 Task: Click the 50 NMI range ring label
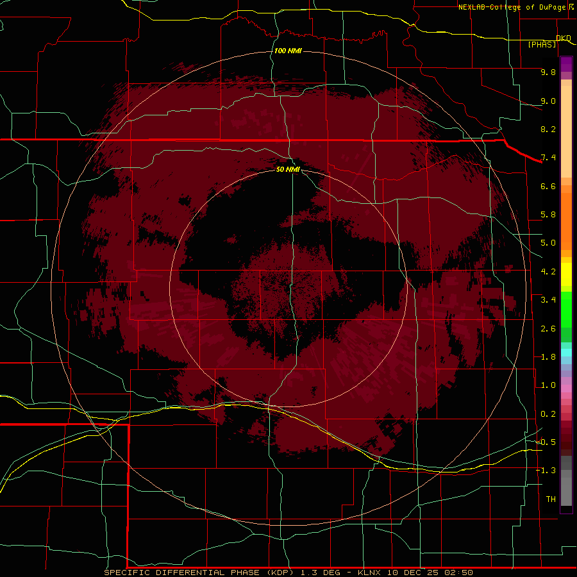click(x=288, y=169)
